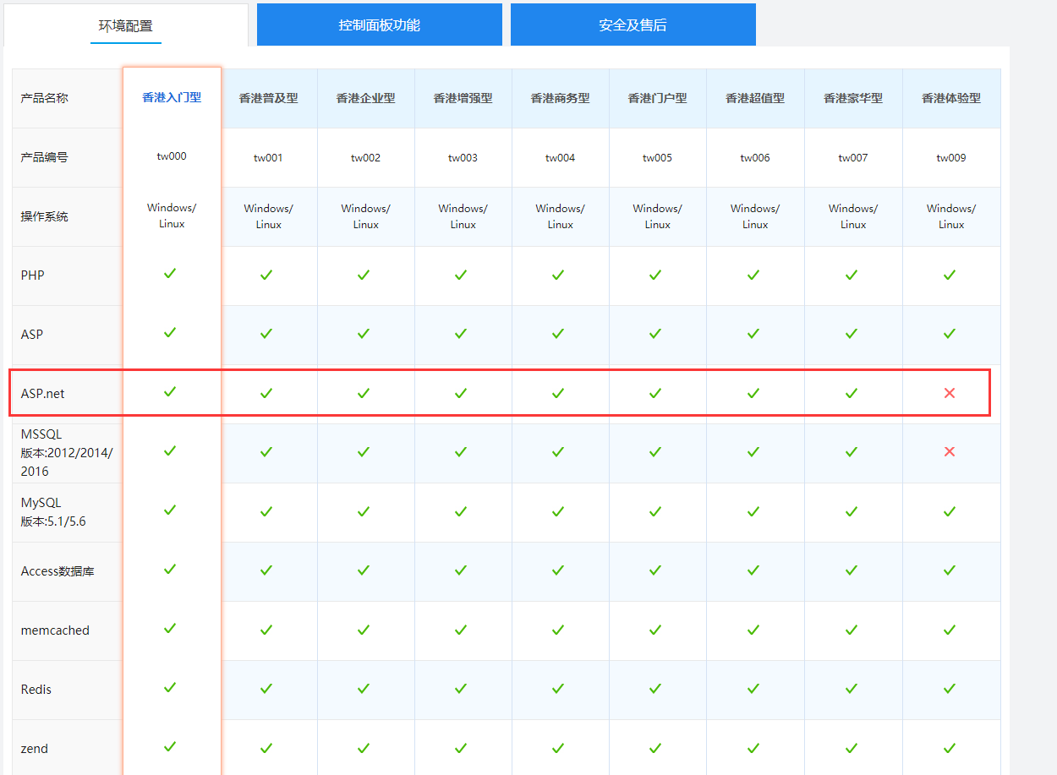
Task: Click the green checkmark for PHP under 香港入门型
Action: pos(171,274)
